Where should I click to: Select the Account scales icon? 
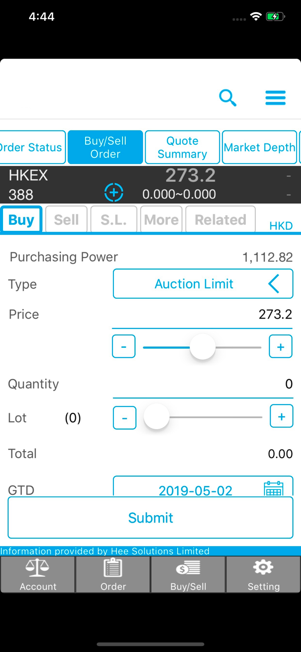pyautogui.click(x=37, y=574)
